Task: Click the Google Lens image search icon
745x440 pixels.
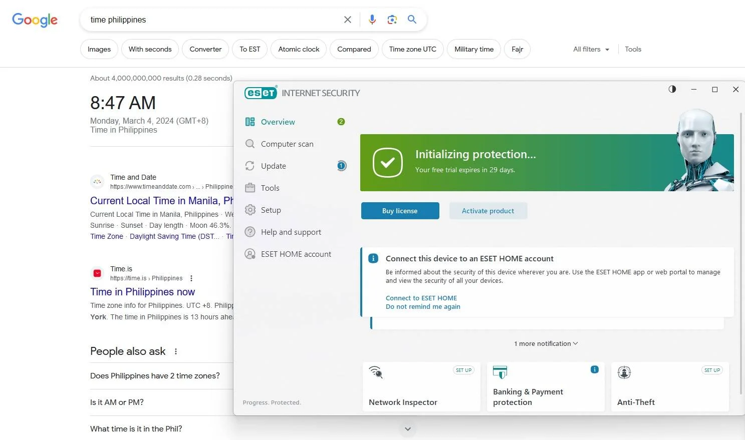Action: pos(392,20)
